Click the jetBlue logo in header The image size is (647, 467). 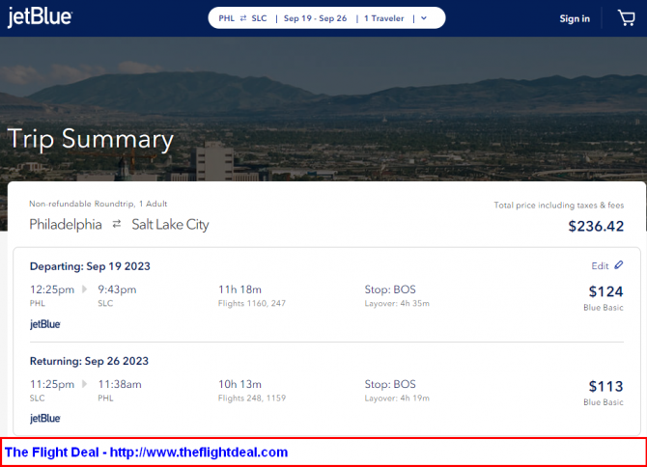pyautogui.click(x=40, y=17)
